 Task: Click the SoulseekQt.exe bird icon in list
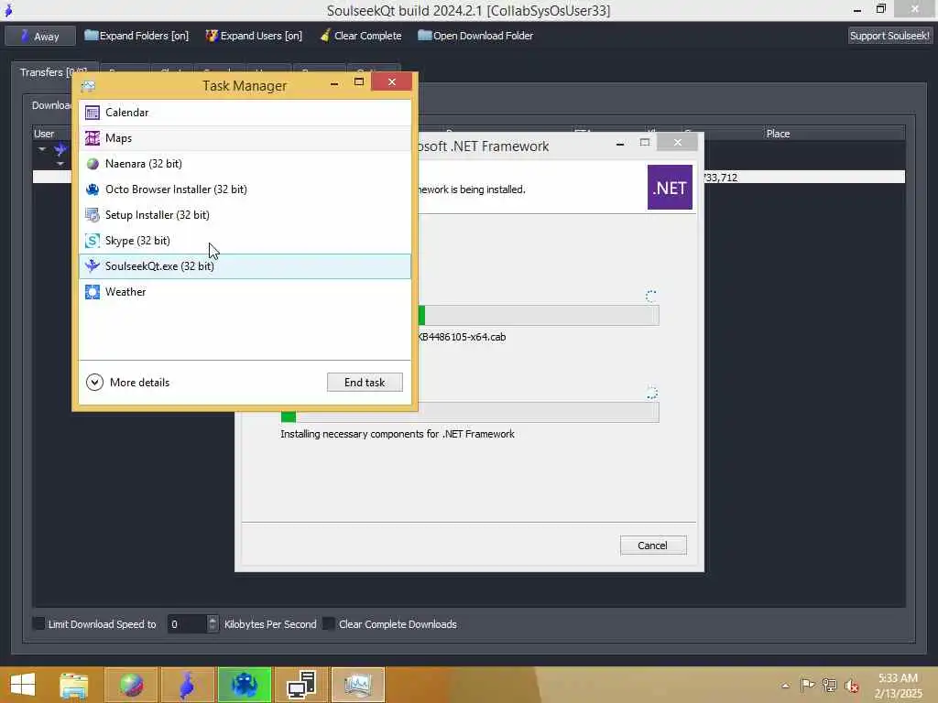click(x=93, y=266)
